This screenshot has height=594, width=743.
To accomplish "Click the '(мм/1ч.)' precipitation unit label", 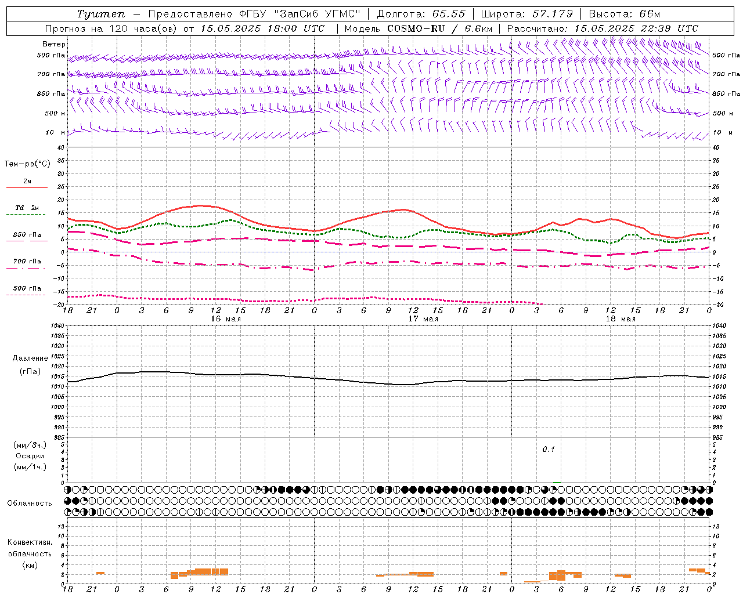I will tap(31, 467).
